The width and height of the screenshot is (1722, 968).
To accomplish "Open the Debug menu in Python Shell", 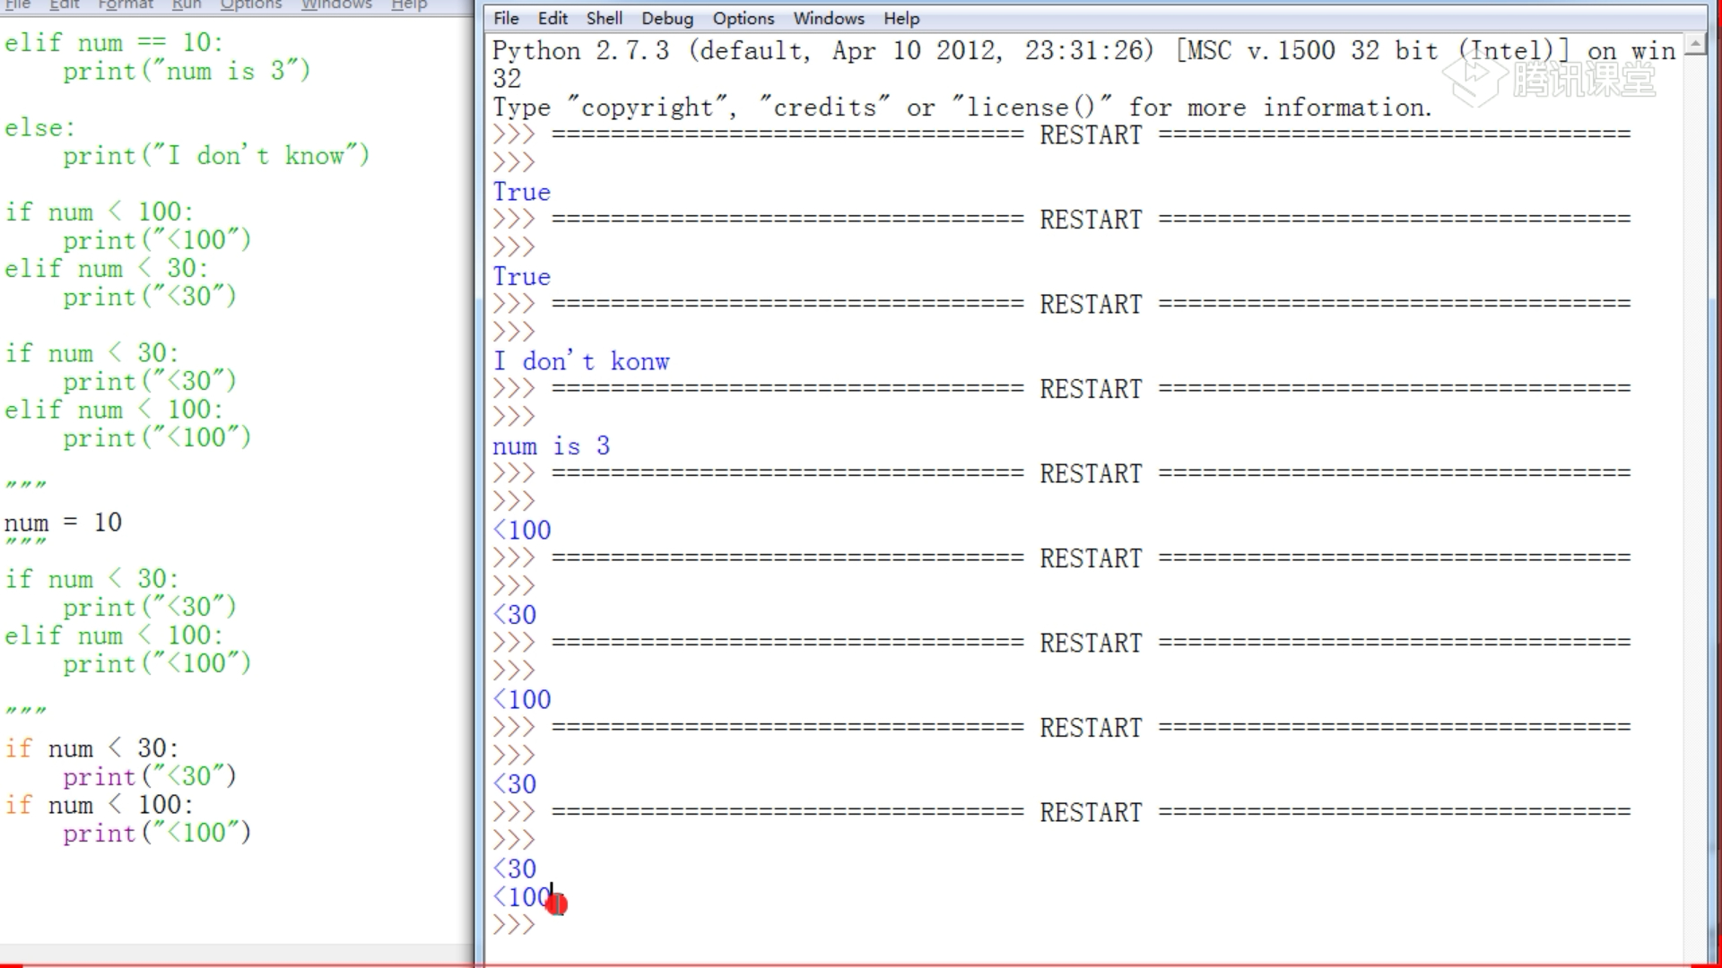I will point(666,18).
